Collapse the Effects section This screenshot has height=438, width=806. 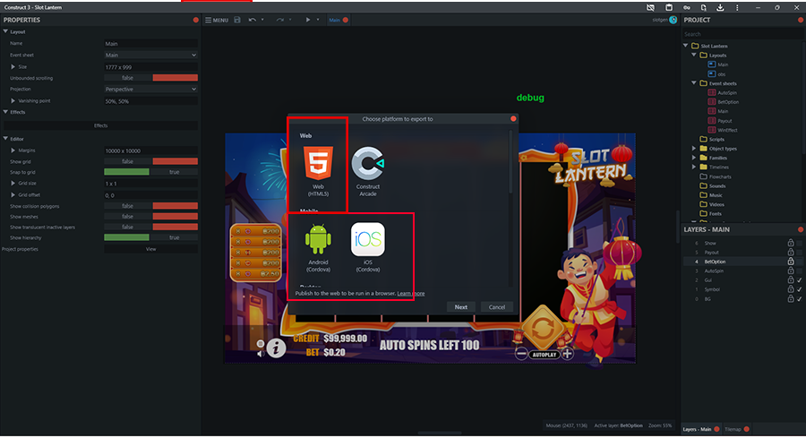point(5,112)
